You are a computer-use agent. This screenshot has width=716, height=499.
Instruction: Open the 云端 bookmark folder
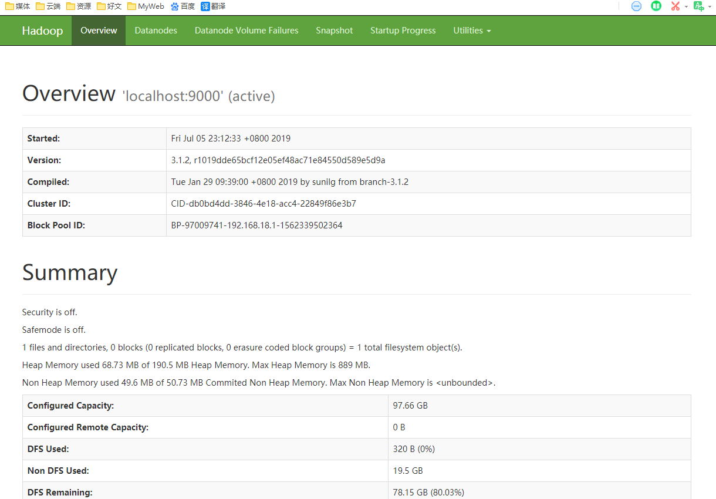click(48, 6)
